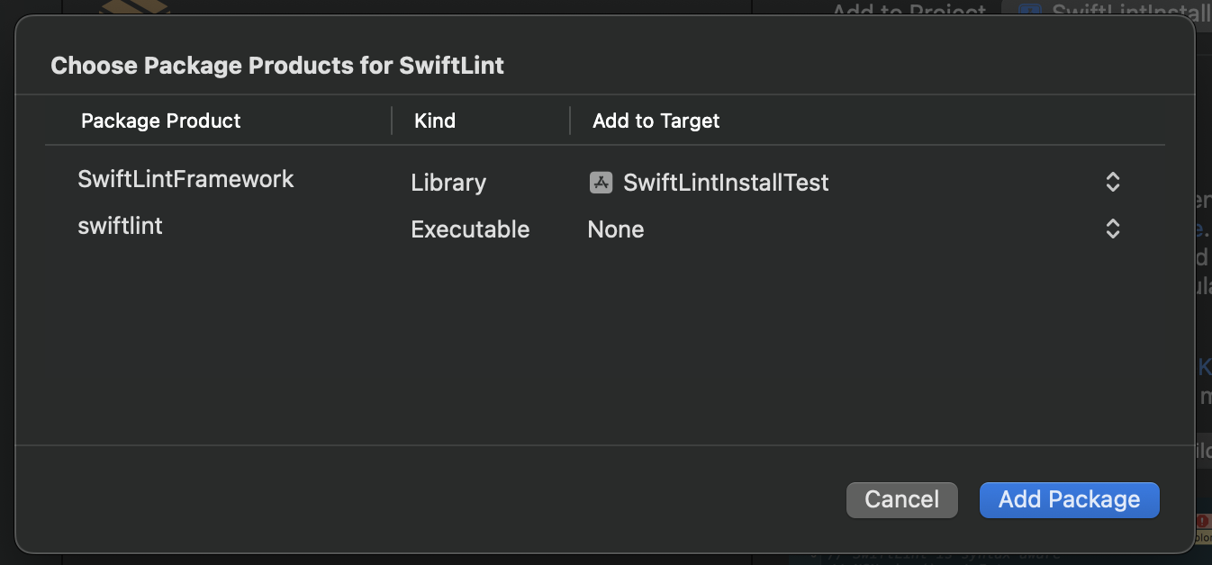This screenshot has width=1212, height=565.
Task: Click the SwiftLintInstallTest app target icon
Action: 601,183
